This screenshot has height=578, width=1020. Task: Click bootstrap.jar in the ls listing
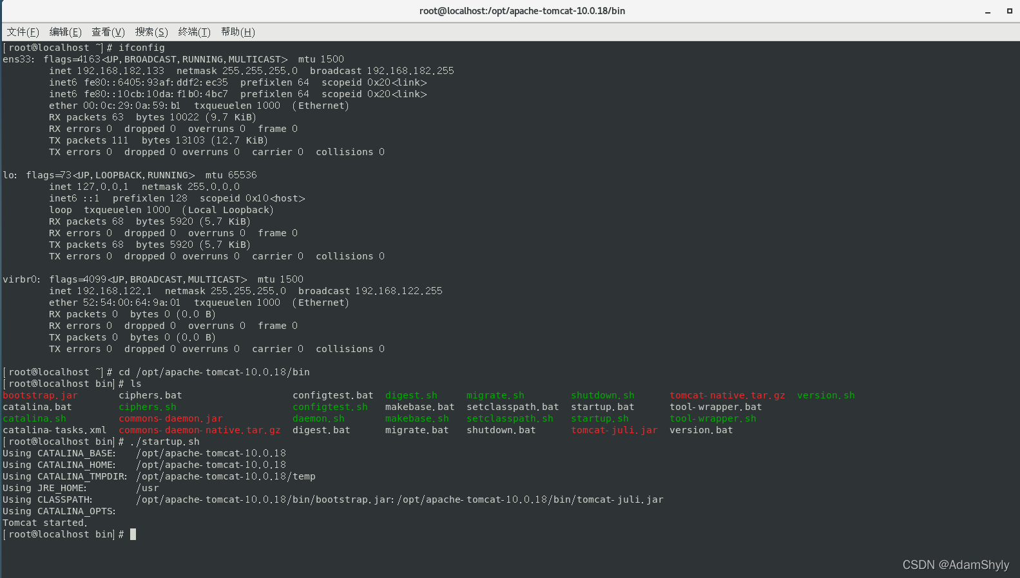pyautogui.click(x=40, y=395)
